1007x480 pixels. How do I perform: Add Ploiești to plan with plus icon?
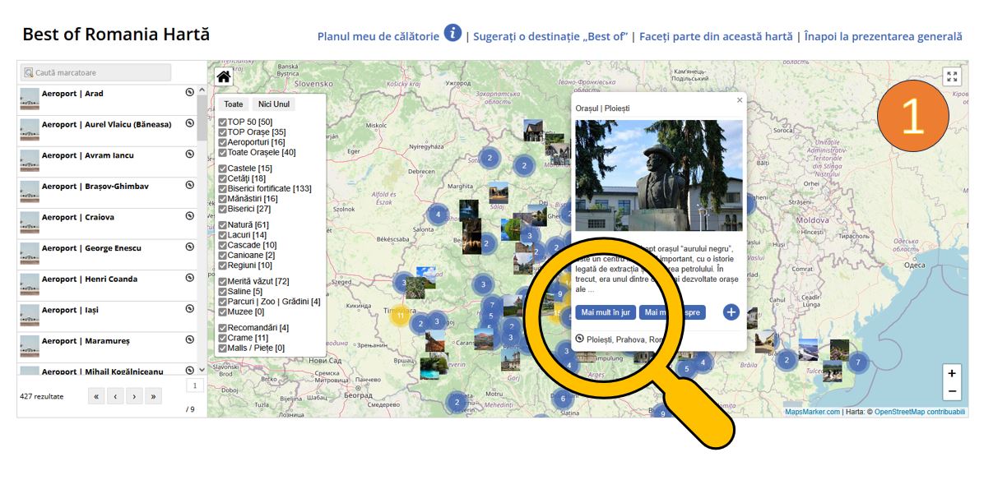click(x=731, y=312)
